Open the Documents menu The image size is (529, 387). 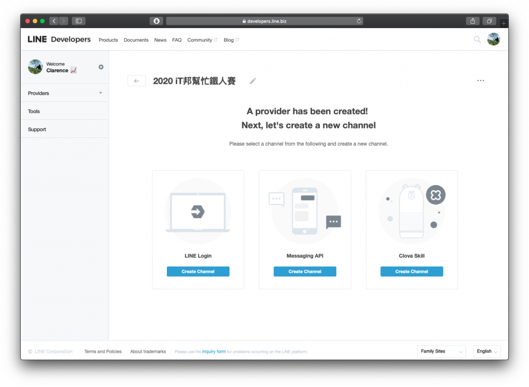(x=136, y=40)
